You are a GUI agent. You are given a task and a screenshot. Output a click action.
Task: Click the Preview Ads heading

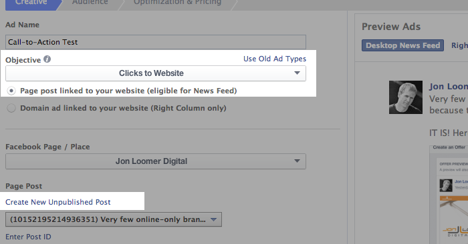pyautogui.click(x=391, y=27)
